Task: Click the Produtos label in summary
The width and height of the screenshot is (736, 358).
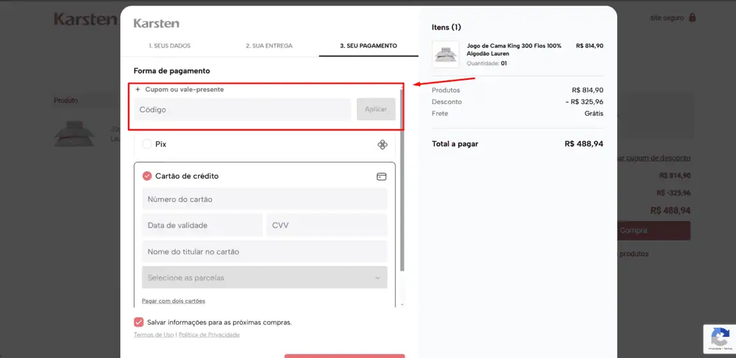Action: click(446, 90)
